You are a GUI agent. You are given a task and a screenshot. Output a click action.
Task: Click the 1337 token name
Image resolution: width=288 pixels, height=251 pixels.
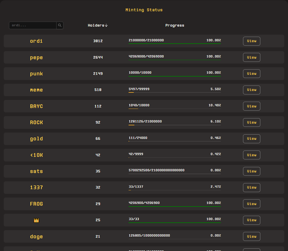(x=36, y=187)
